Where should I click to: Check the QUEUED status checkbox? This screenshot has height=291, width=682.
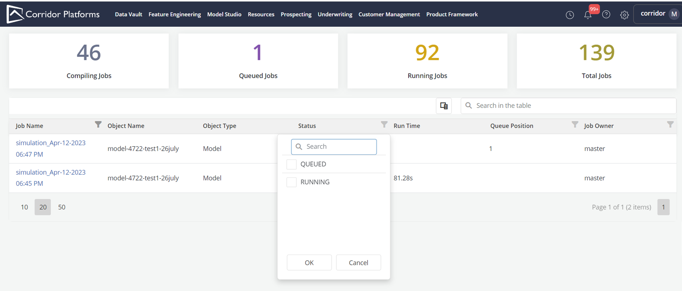[292, 164]
